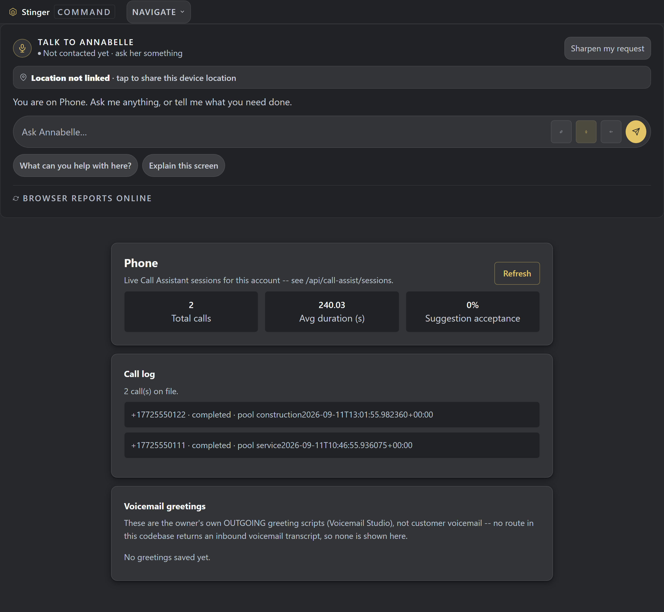The width and height of the screenshot is (664, 612).
Task: Click the Total calls stat tile
Action: [191, 312]
